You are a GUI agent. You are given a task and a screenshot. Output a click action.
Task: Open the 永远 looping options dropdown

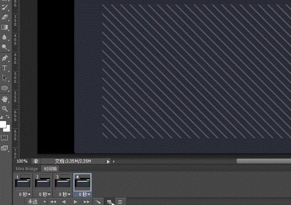(36, 202)
